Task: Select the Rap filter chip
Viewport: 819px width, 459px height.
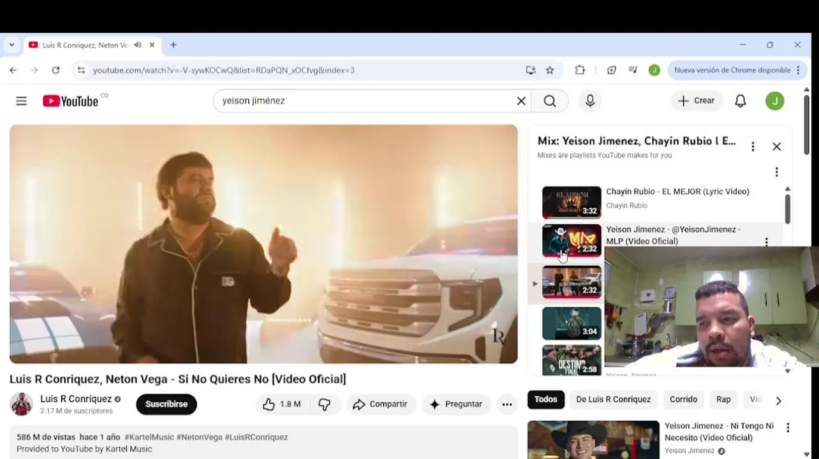Action: (723, 400)
